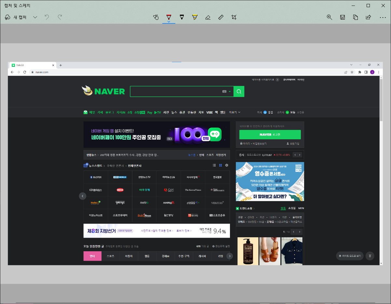Select the 레시피 topic tab
Screen dimensions: 391x304
202,256
